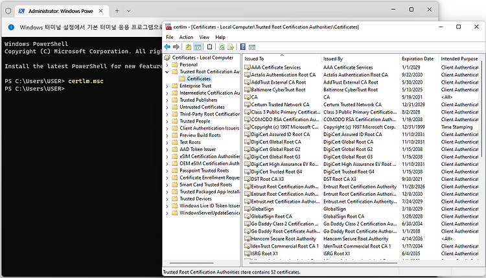
Task: Expand the Preview Build Roots node
Action: click(167, 135)
